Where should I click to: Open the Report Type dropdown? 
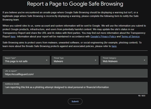tap(26, 60)
